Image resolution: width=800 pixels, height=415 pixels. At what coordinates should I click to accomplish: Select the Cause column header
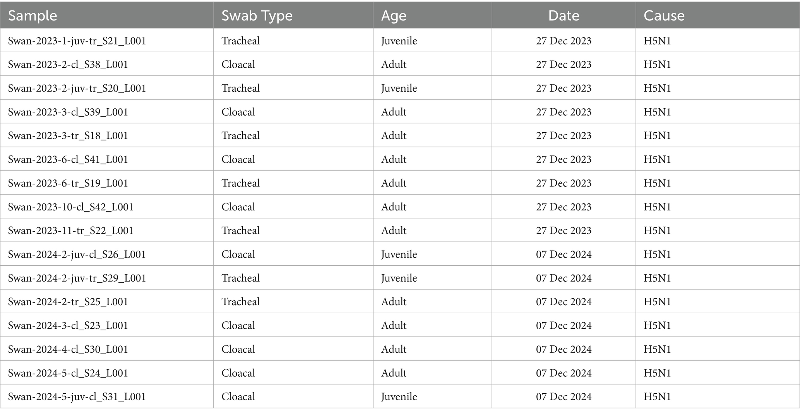(x=664, y=15)
